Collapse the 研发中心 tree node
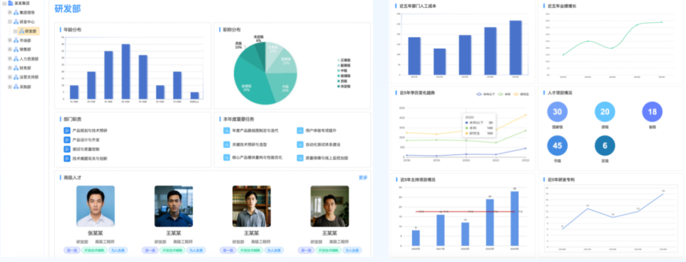Image resolution: width=686 pixels, height=262 pixels. pyautogui.click(x=10, y=22)
